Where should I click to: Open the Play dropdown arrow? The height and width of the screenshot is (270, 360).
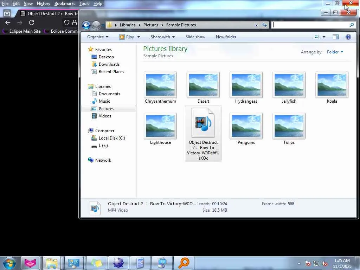coord(139,37)
